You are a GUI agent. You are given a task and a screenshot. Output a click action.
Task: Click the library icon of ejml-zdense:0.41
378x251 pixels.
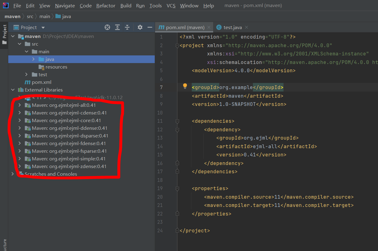click(x=28, y=166)
